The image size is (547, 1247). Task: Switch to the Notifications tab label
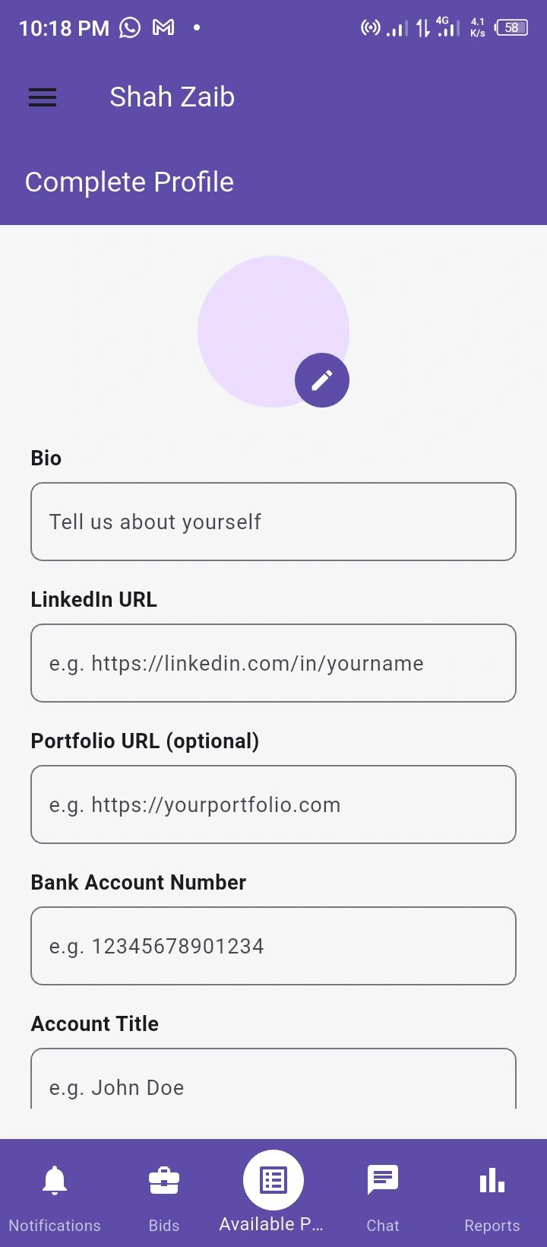pos(55,1226)
